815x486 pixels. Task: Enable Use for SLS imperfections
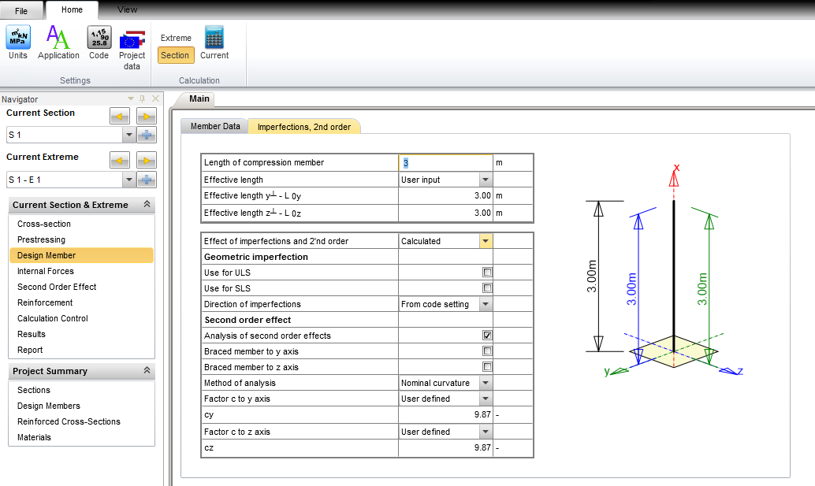pyautogui.click(x=486, y=288)
